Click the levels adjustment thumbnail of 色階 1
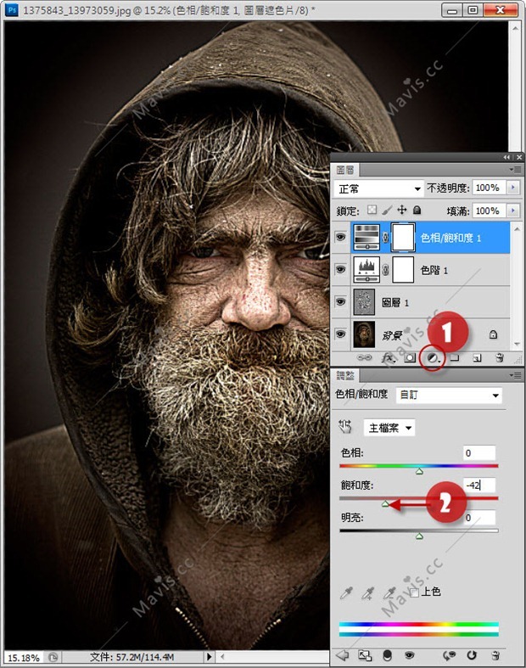This screenshot has height=668, width=526. [x=367, y=270]
